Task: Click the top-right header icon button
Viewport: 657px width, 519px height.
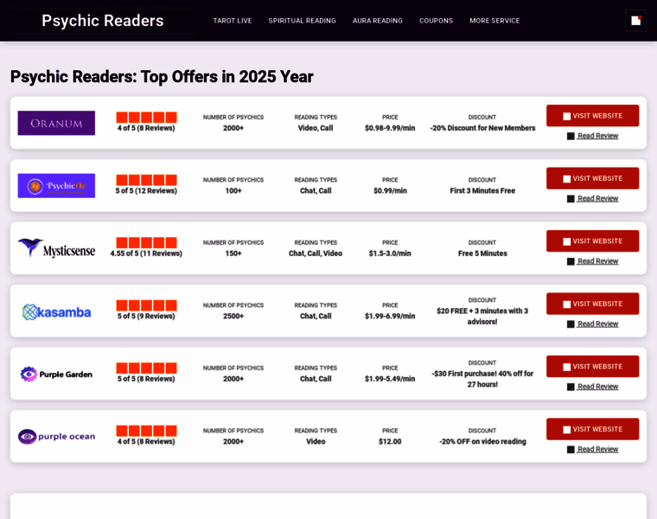Action: (x=635, y=21)
